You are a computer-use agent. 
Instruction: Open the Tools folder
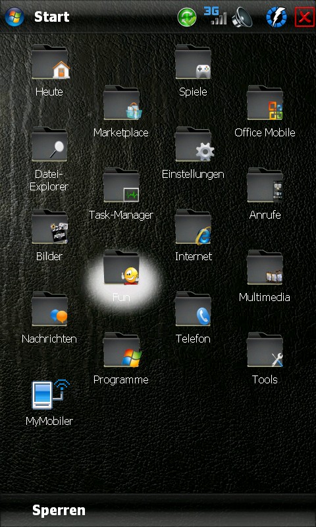click(265, 350)
